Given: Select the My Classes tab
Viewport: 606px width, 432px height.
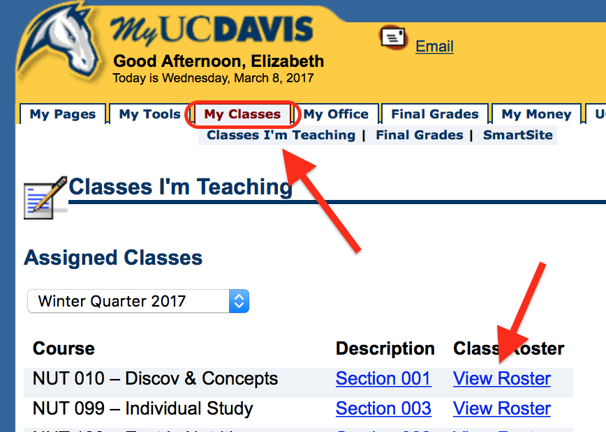Looking at the screenshot, I should 242,114.
